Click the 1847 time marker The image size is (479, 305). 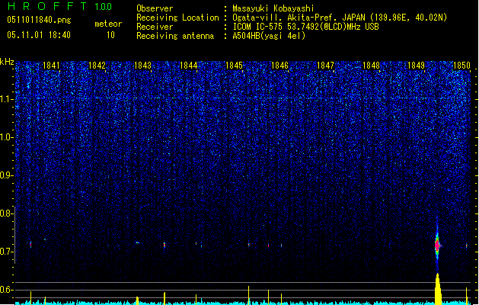click(x=325, y=66)
